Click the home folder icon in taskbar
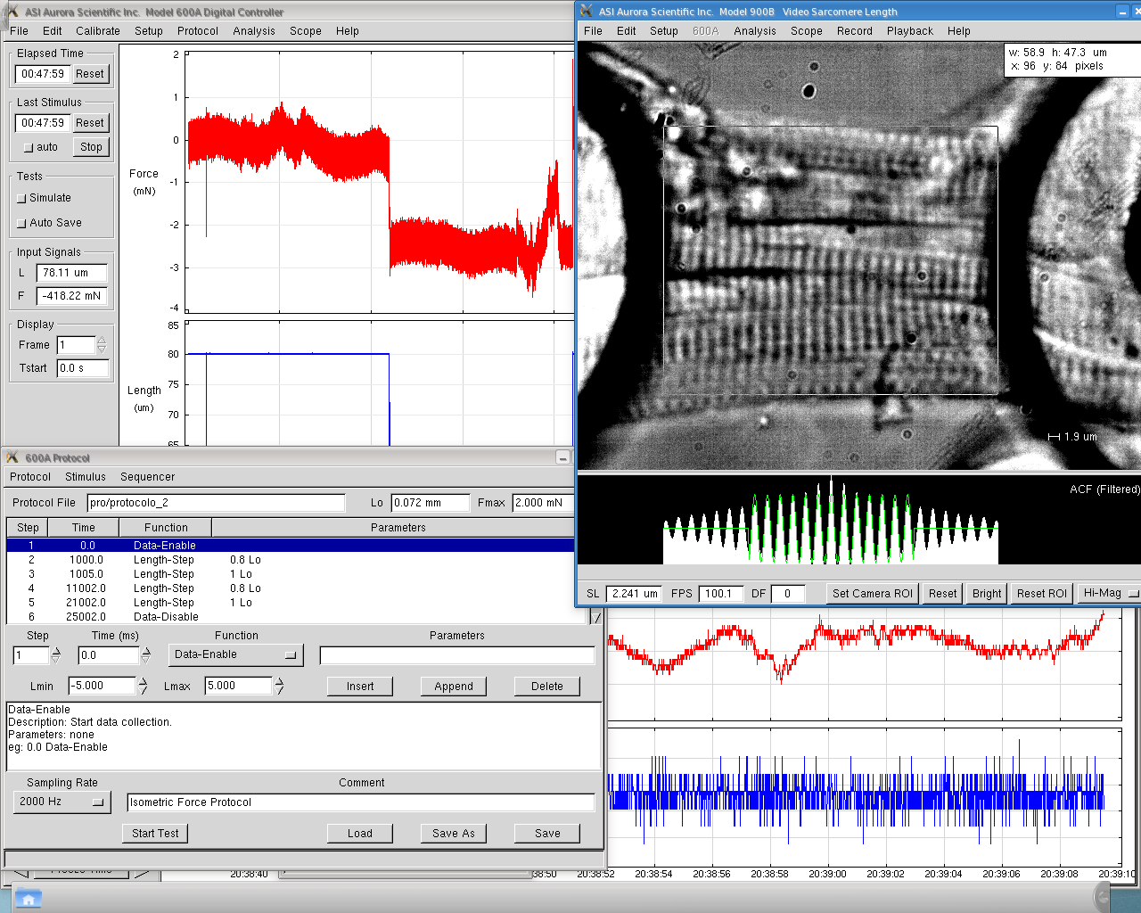 click(x=28, y=899)
